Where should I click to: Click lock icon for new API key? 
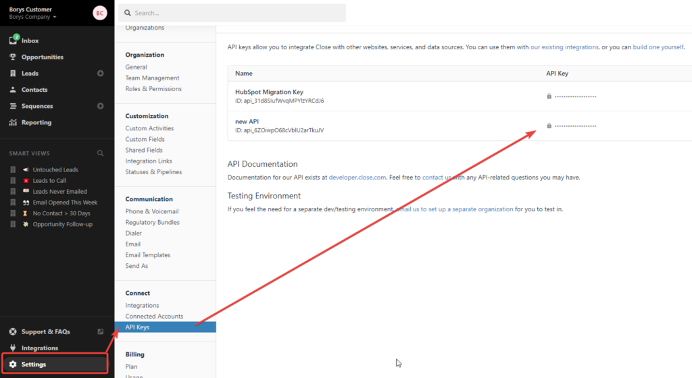549,126
